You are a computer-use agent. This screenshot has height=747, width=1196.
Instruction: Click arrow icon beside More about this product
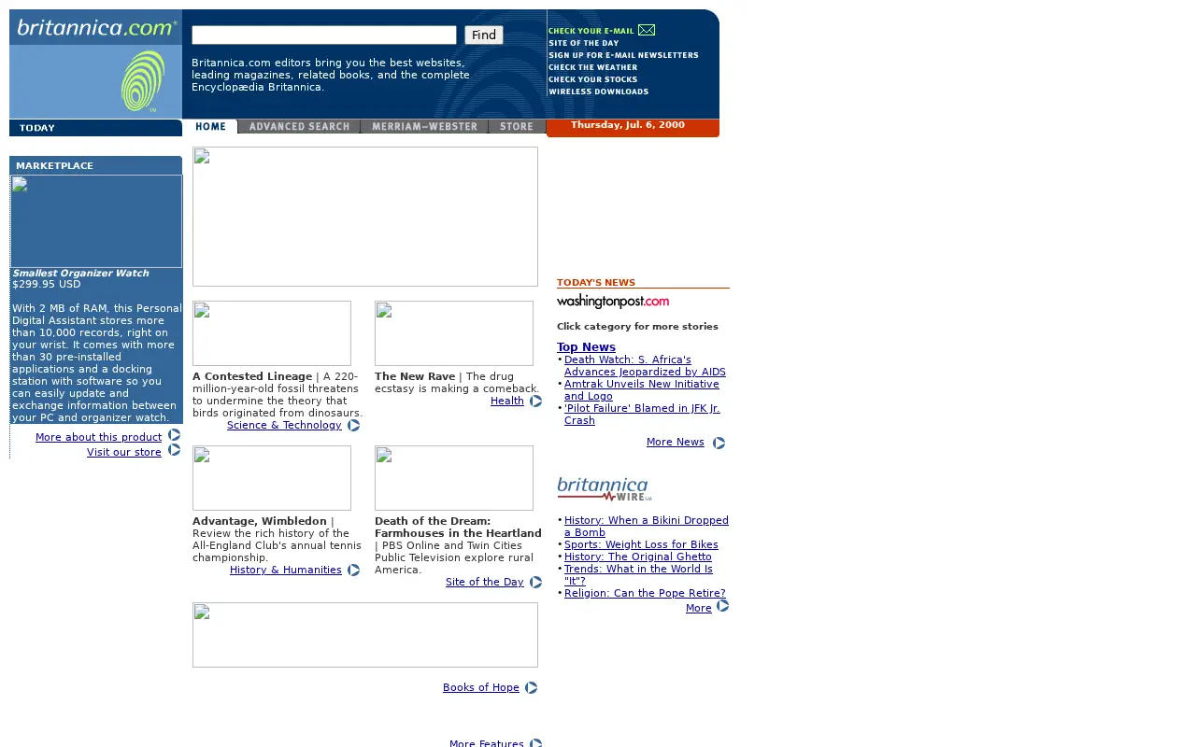(x=174, y=435)
